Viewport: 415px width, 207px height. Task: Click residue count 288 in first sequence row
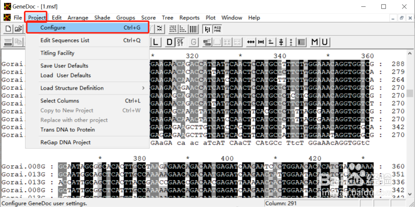[398, 64]
